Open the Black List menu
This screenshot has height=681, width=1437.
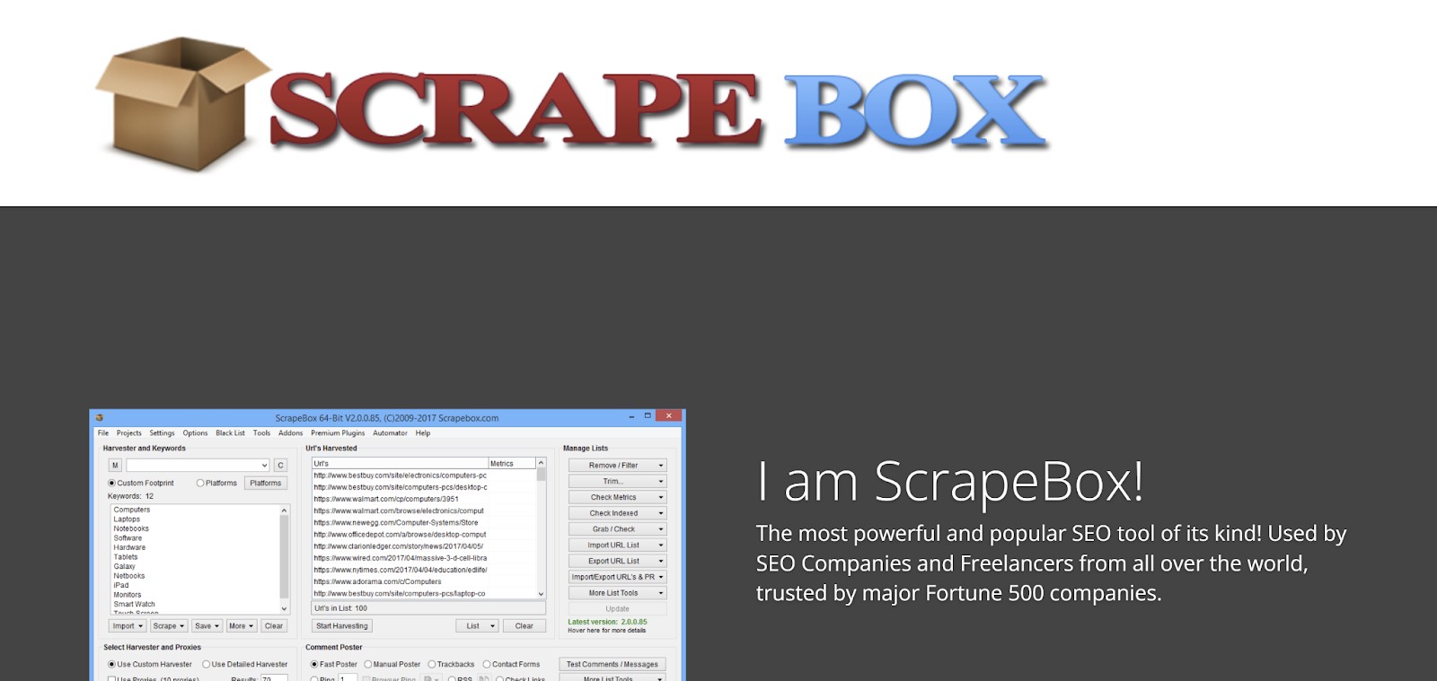click(230, 432)
